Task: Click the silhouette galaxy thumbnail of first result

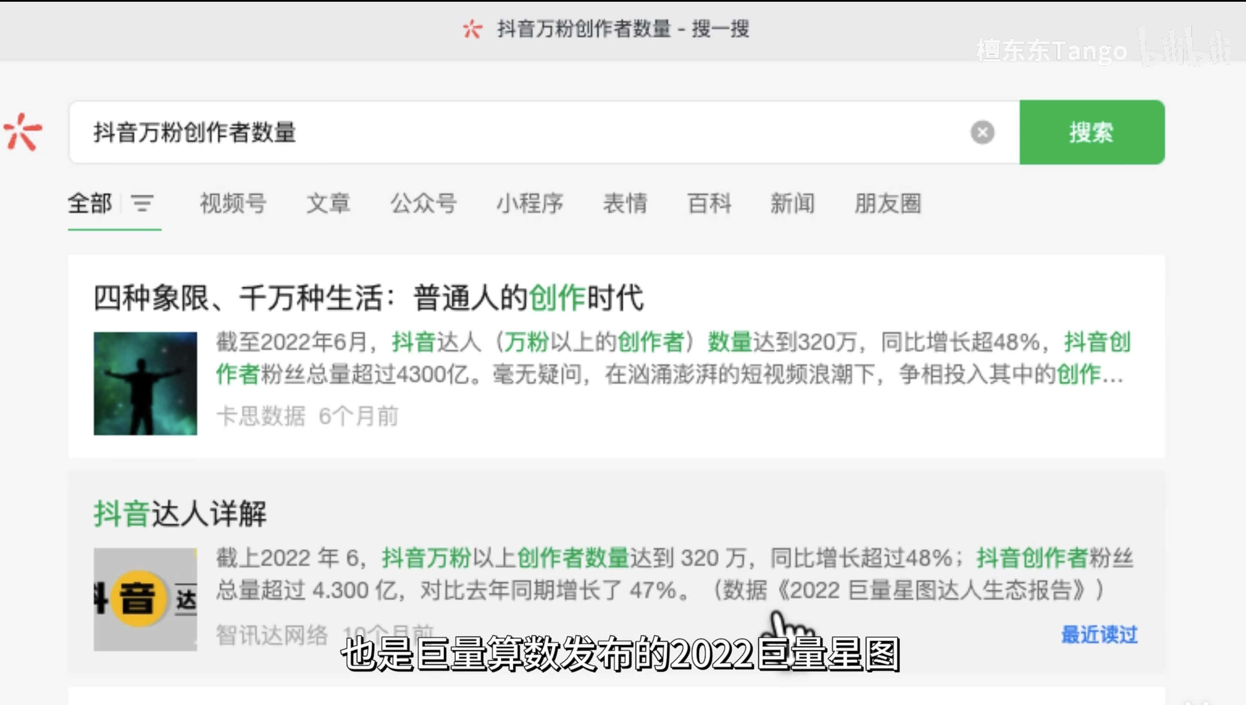Action: pyautogui.click(x=145, y=383)
